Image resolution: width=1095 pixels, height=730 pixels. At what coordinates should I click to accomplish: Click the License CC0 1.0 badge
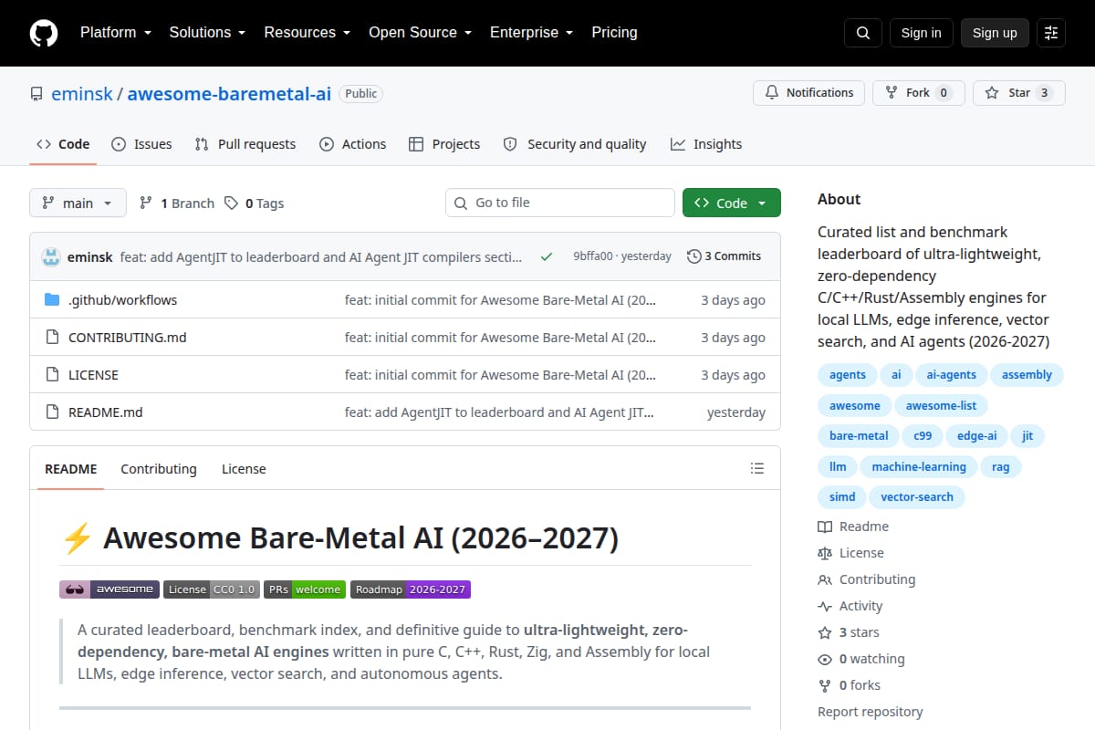tap(212, 589)
